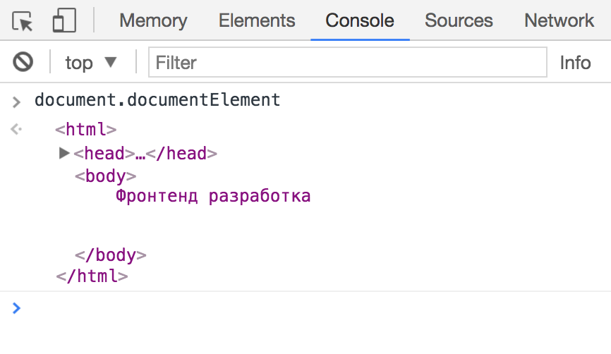Switch to the Memory tab
Viewport: 611px width, 354px height.
tap(153, 21)
